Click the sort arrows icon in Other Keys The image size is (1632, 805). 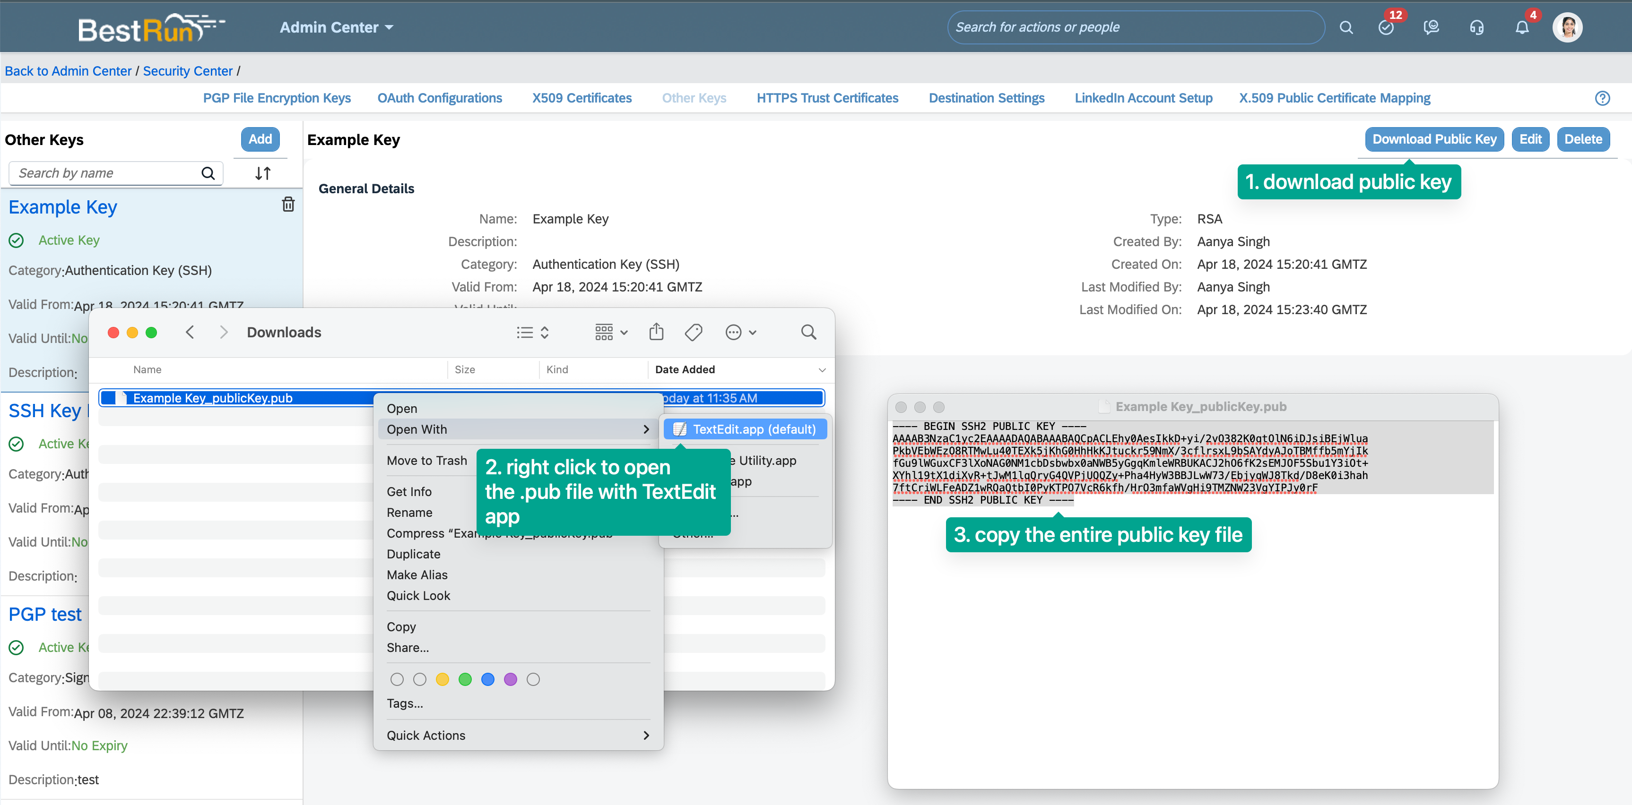pyautogui.click(x=263, y=173)
